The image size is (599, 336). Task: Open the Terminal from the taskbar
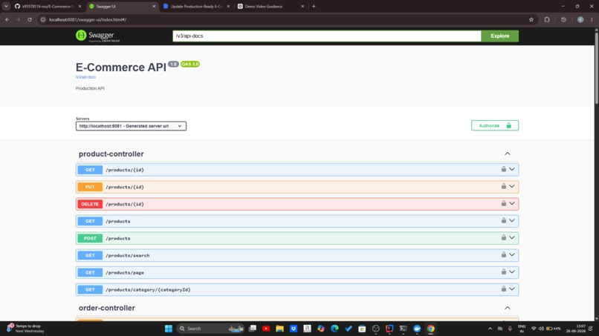pyautogui.click(x=403, y=329)
